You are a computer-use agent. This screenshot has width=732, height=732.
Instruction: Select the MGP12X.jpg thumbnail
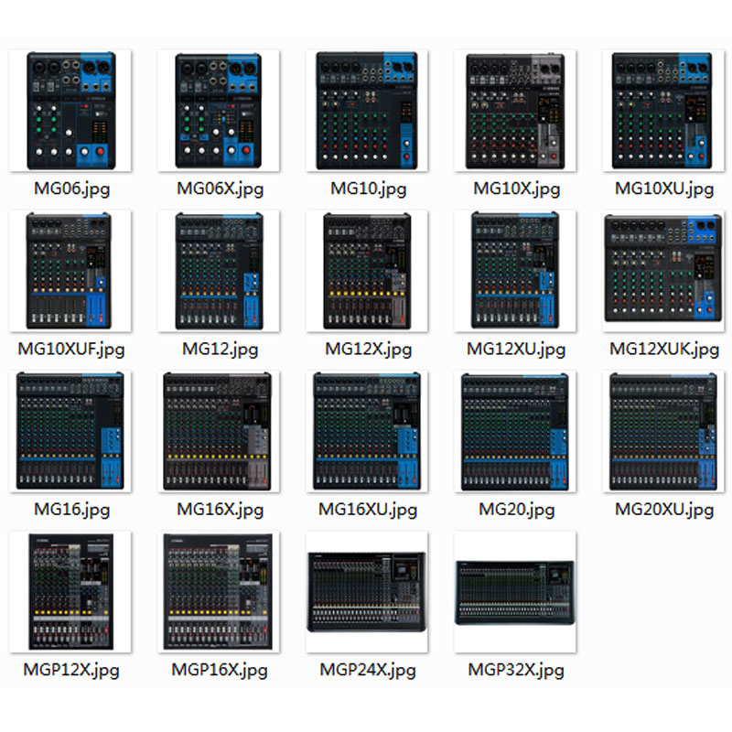[x=70, y=592]
